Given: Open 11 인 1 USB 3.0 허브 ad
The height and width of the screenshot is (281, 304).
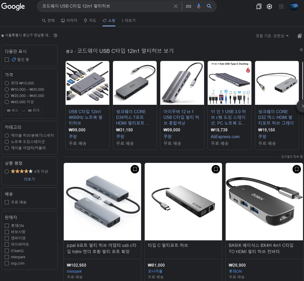Looking at the screenshot, I should 228,117.
